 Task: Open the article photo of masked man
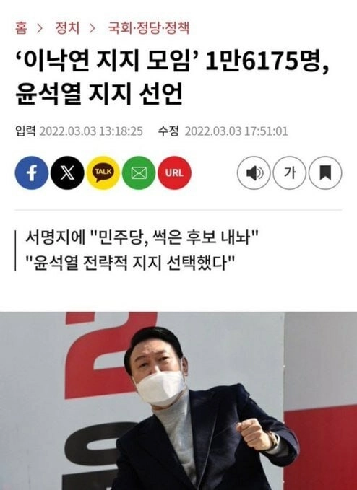point(178,401)
